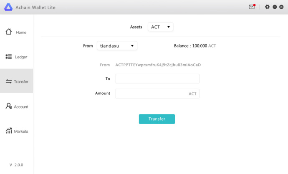Go to Home tab label
This screenshot has height=174, width=288.
tap(21, 33)
